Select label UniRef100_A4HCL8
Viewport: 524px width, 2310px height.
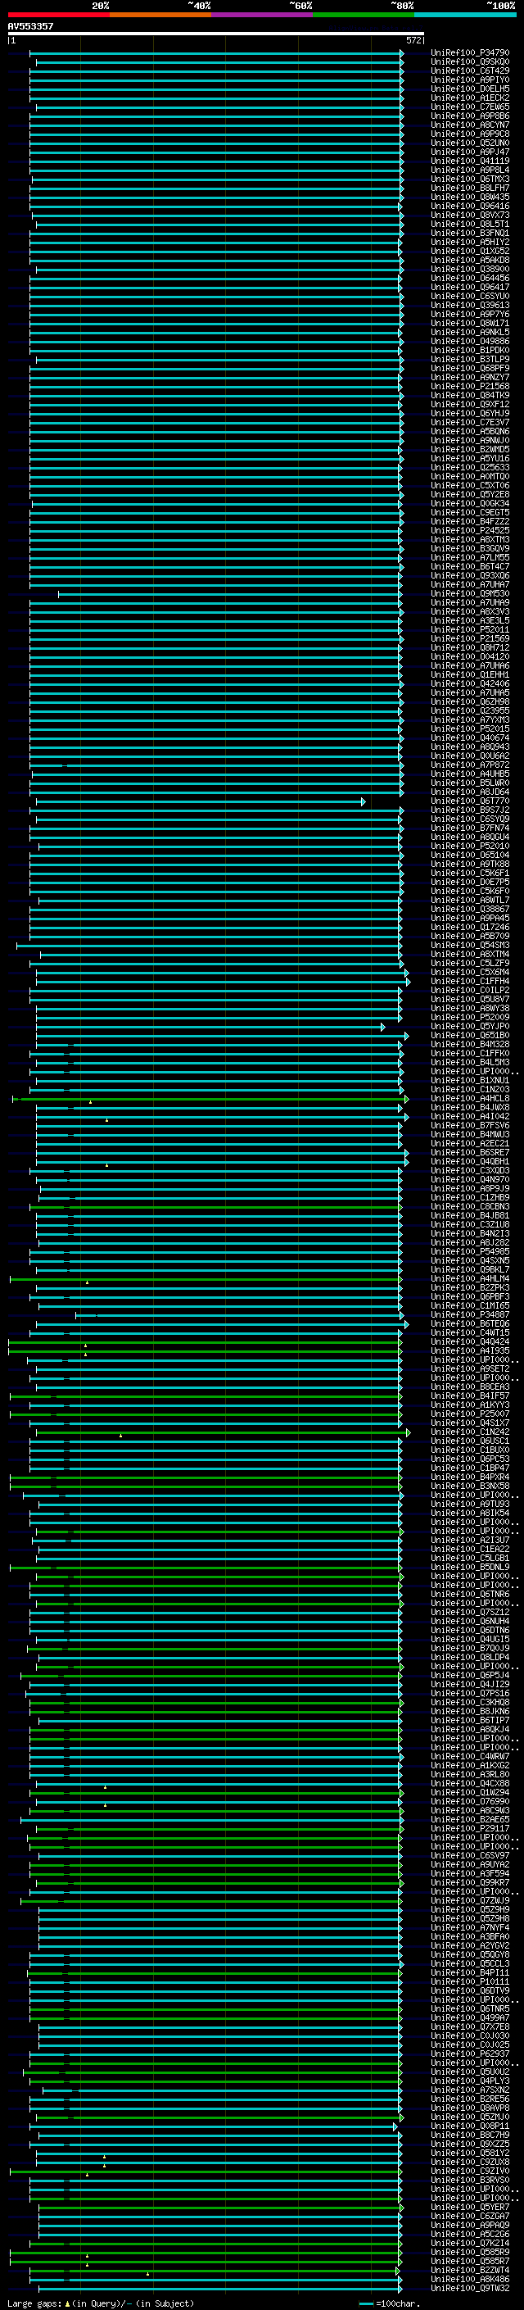tap(470, 1099)
